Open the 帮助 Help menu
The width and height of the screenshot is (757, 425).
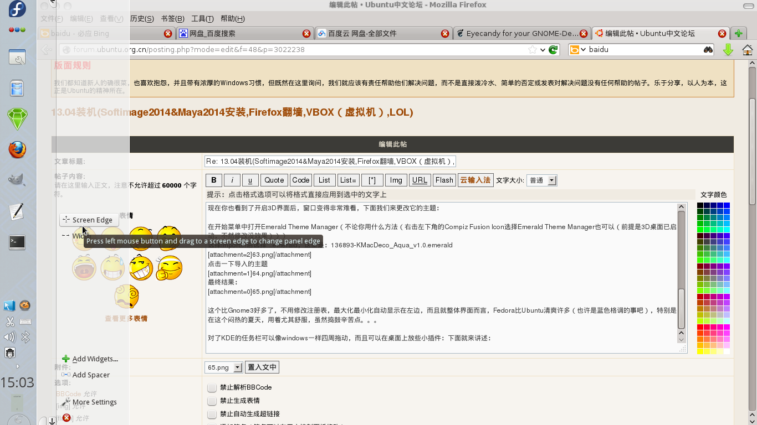pos(232,19)
